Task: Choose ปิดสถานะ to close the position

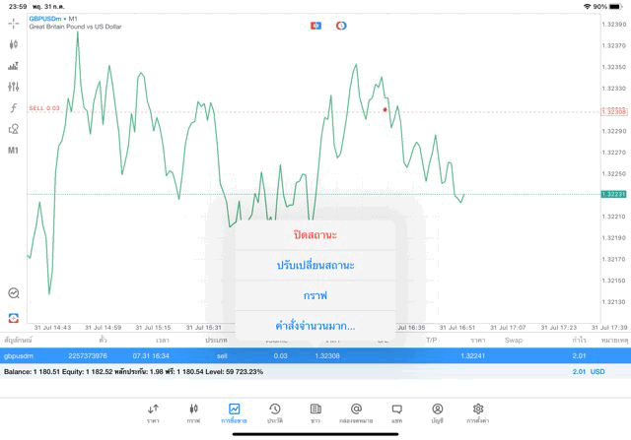Action: pyautogui.click(x=315, y=235)
